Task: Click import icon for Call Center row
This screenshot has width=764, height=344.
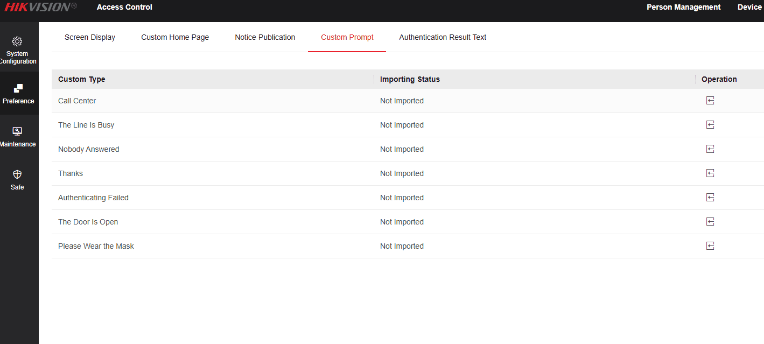Action: coord(710,101)
